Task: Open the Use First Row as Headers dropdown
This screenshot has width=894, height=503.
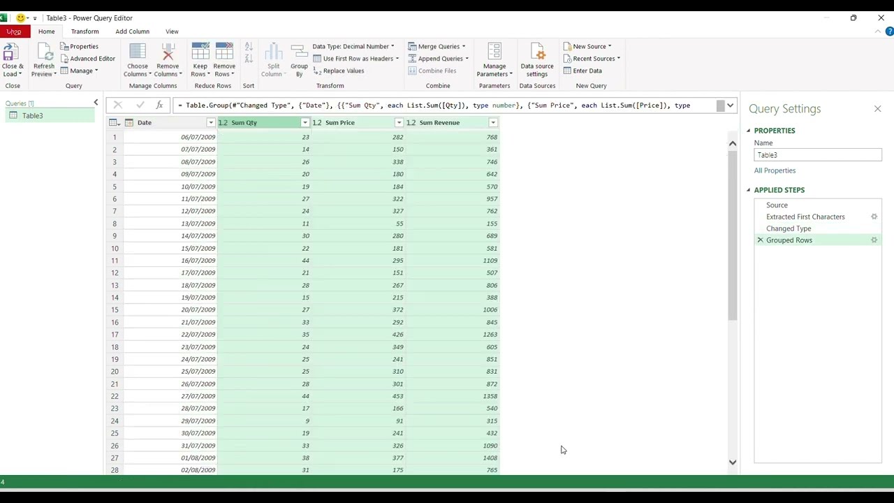Action: (356, 59)
